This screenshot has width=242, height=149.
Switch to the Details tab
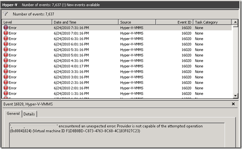point(29,114)
